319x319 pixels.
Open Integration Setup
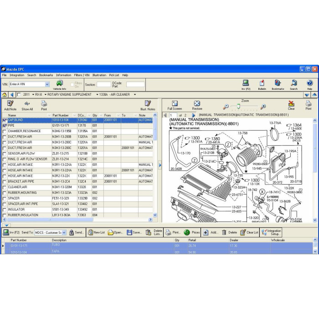271,232
